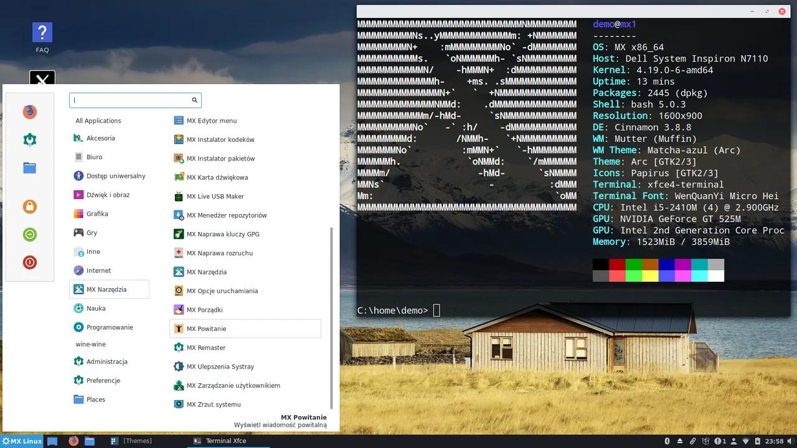Launch MX Menedżer repozytoriów
Image resolution: width=797 pixels, height=448 pixels.
click(245, 215)
